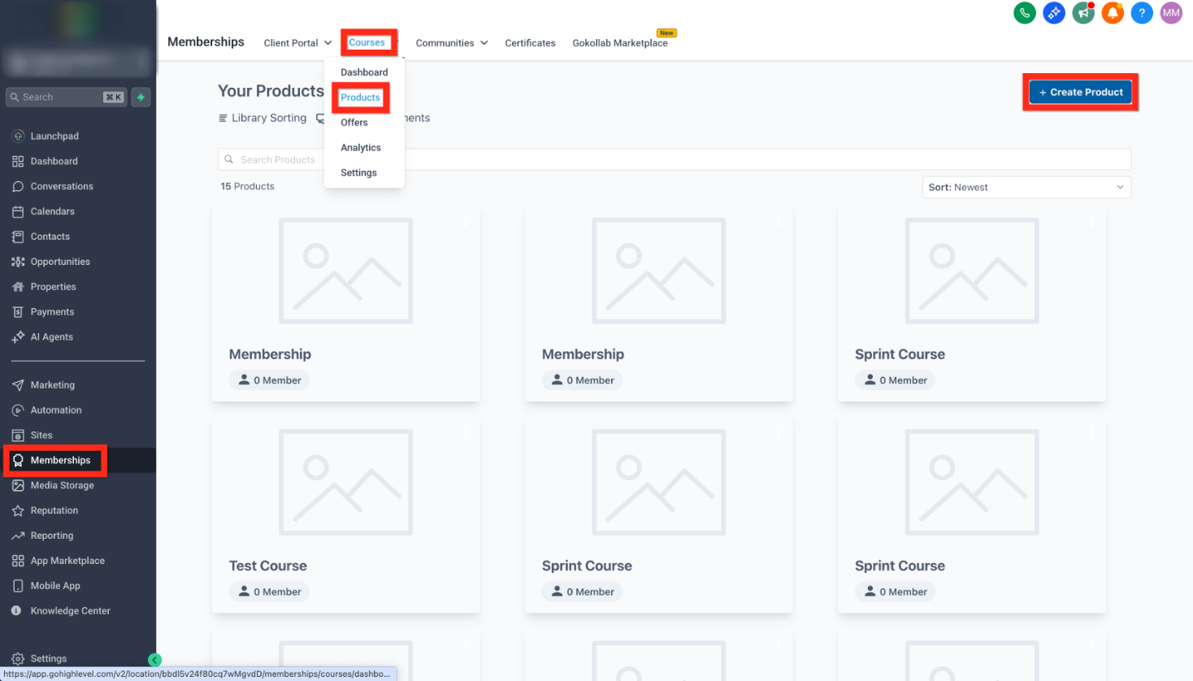The height and width of the screenshot is (681, 1193).
Task: Choose Analytics in the Courses menu
Action: click(x=361, y=148)
